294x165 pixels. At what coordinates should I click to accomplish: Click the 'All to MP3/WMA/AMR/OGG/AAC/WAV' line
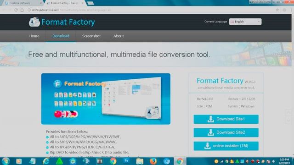[83, 142]
